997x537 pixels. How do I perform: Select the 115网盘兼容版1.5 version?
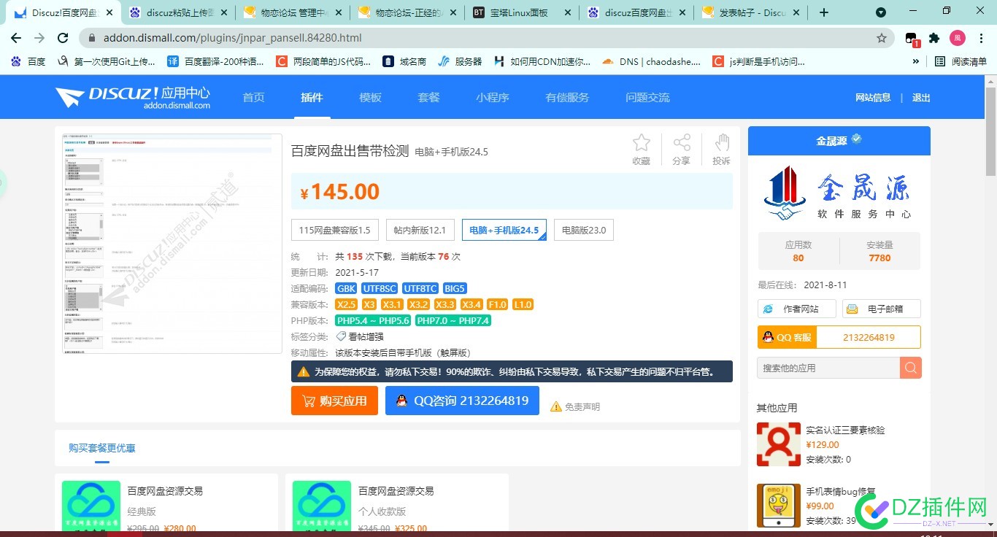click(334, 230)
